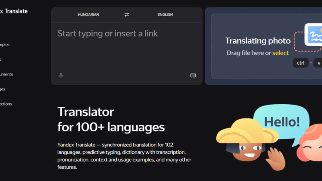Open the English target language selector
This screenshot has height=181, width=322.
pyautogui.click(x=165, y=14)
